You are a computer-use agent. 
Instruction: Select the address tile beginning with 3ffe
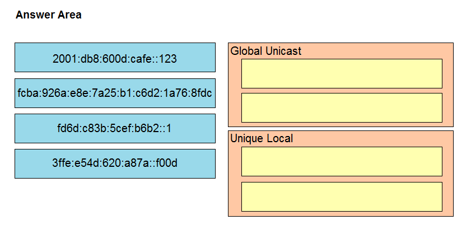coord(115,163)
